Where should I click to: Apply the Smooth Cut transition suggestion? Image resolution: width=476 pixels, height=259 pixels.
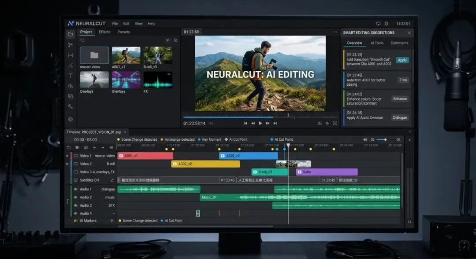(x=402, y=60)
